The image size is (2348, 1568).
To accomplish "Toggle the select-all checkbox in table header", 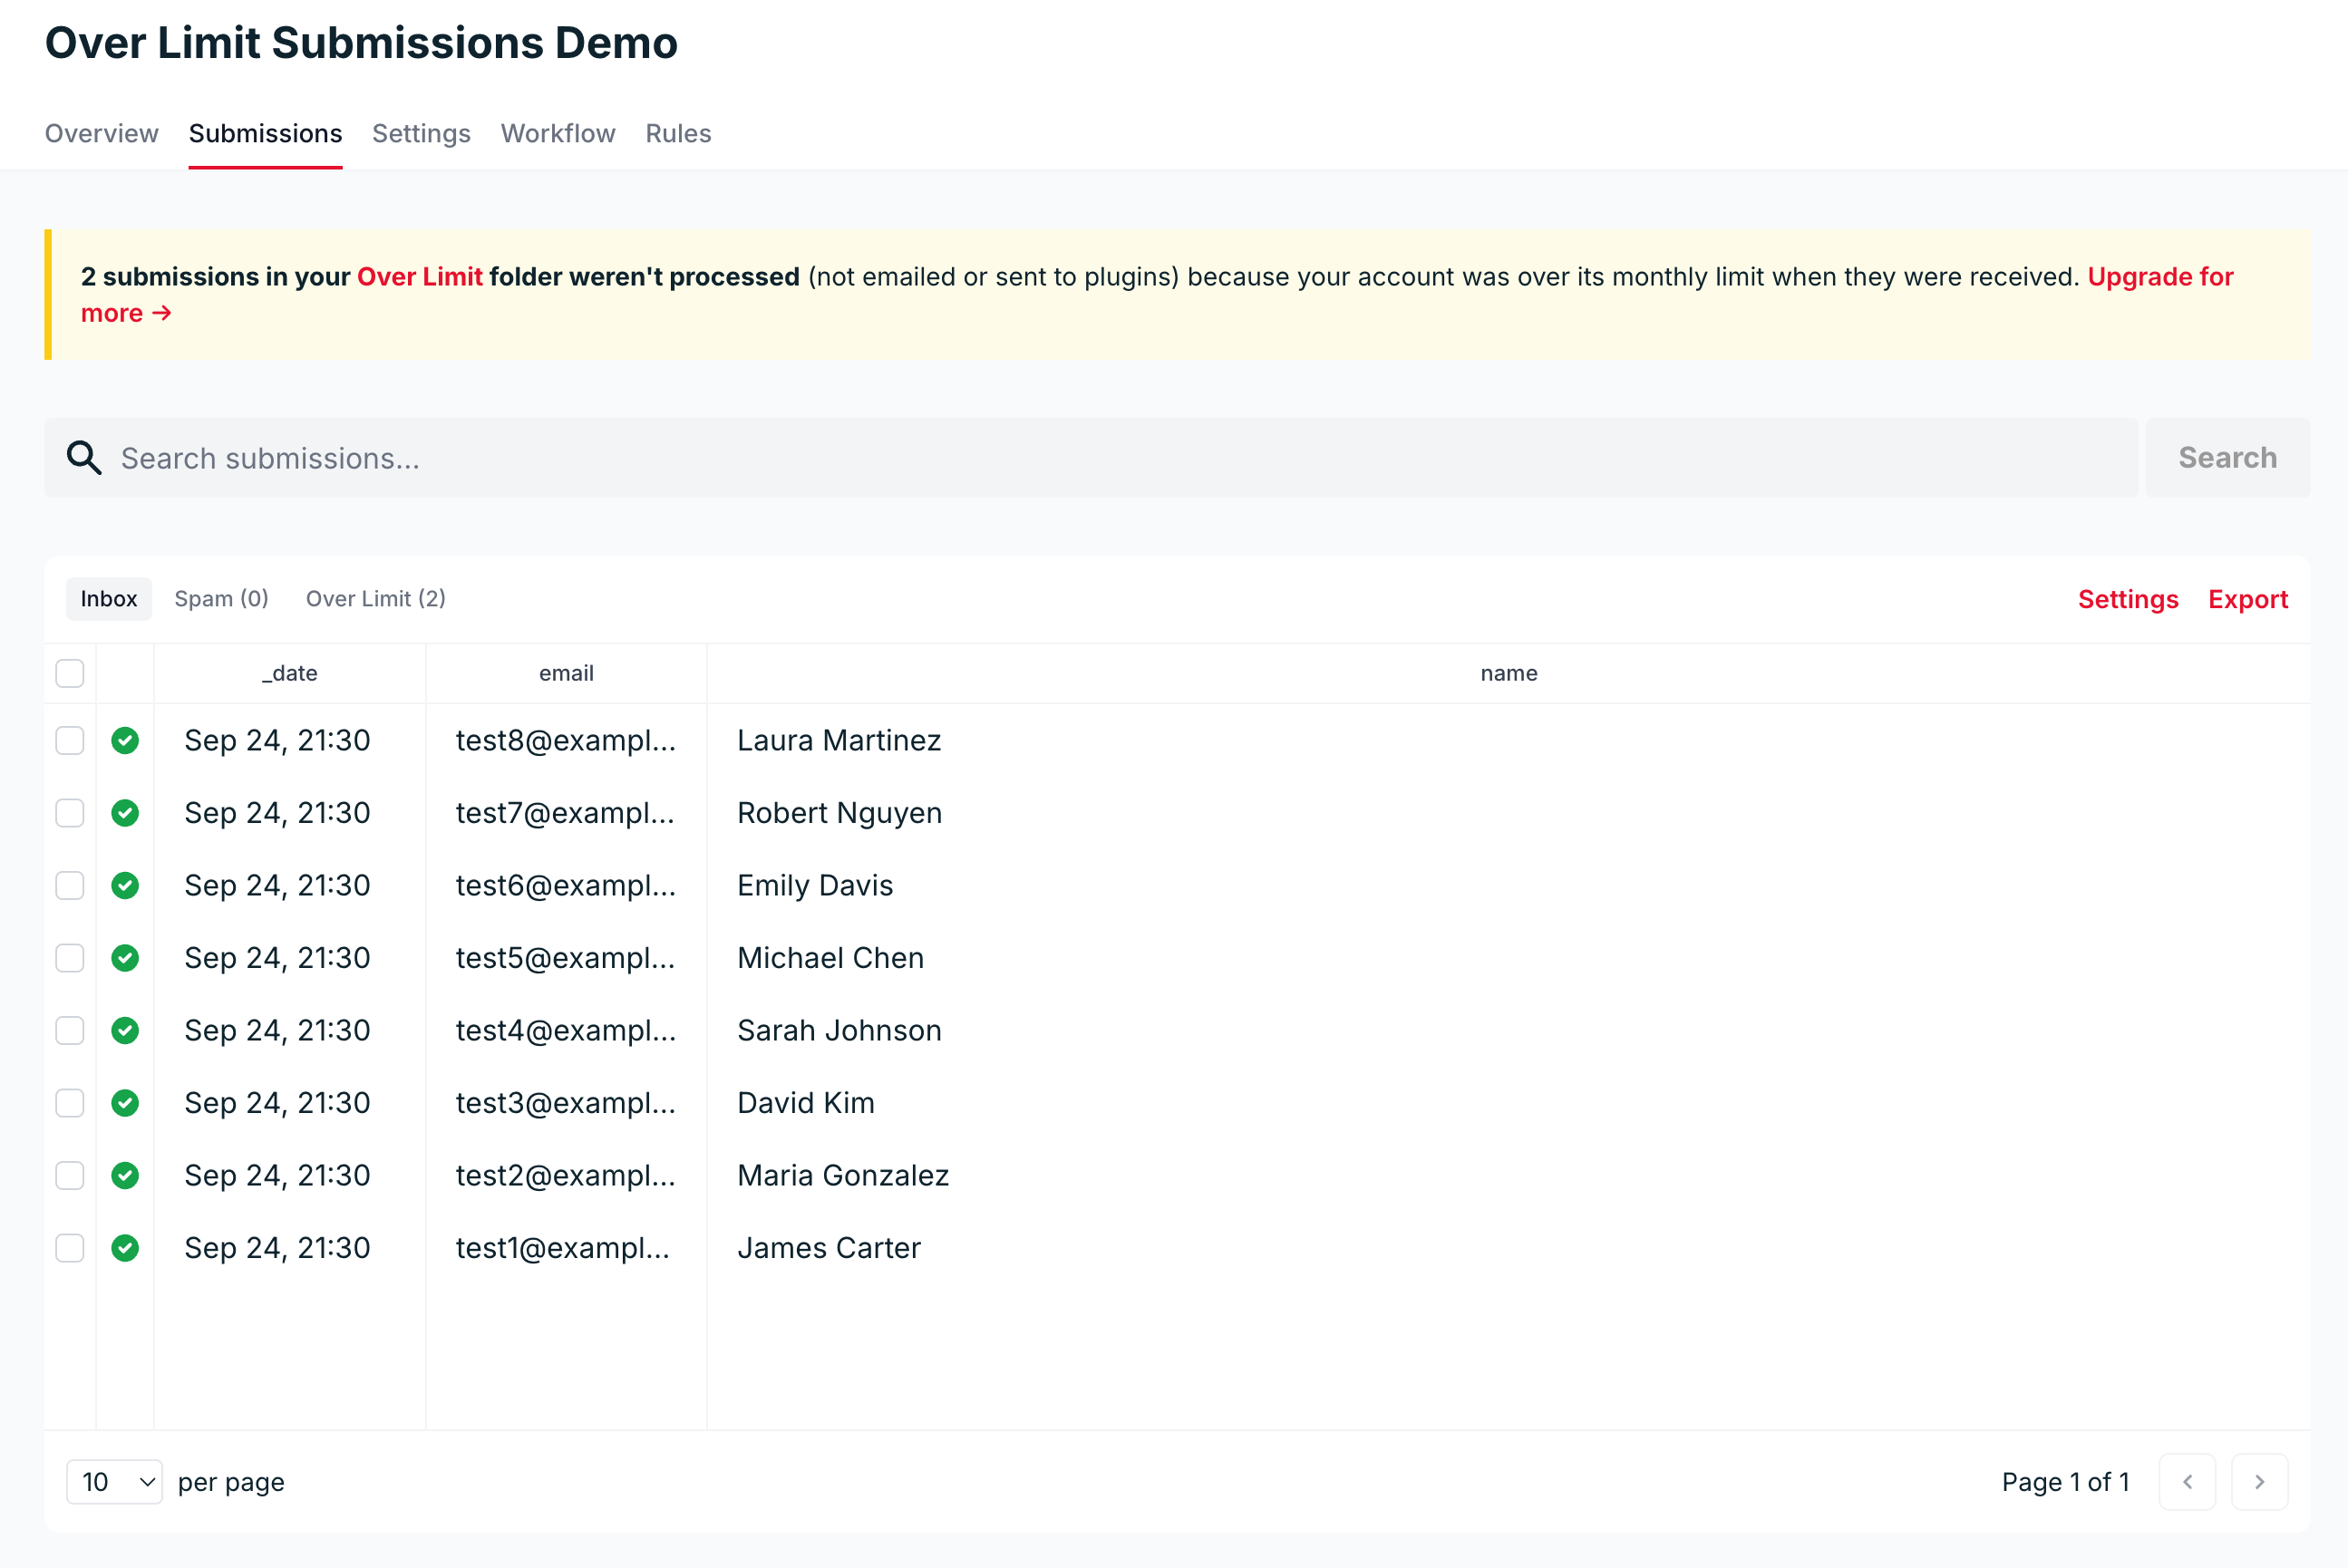I will pos(70,673).
